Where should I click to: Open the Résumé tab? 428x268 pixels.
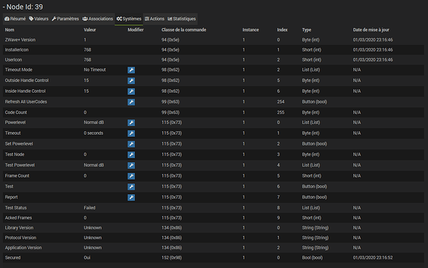click(x=15, y=19)
